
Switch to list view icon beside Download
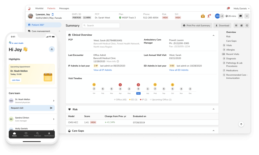click(236, 25)
